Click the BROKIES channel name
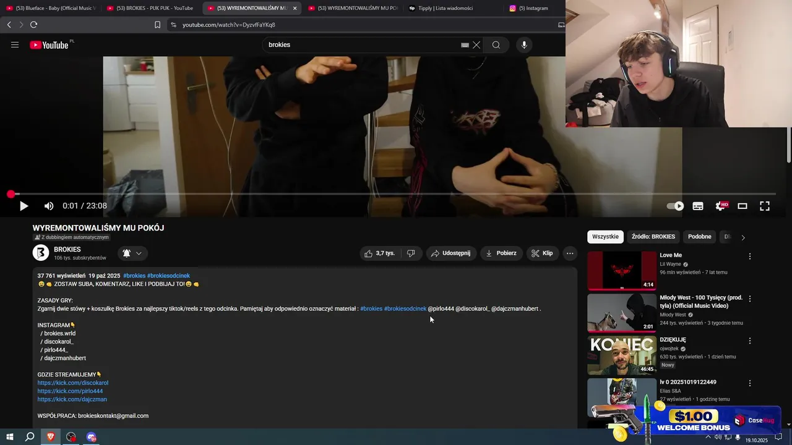The image size is (792, 445). point(67,250)
